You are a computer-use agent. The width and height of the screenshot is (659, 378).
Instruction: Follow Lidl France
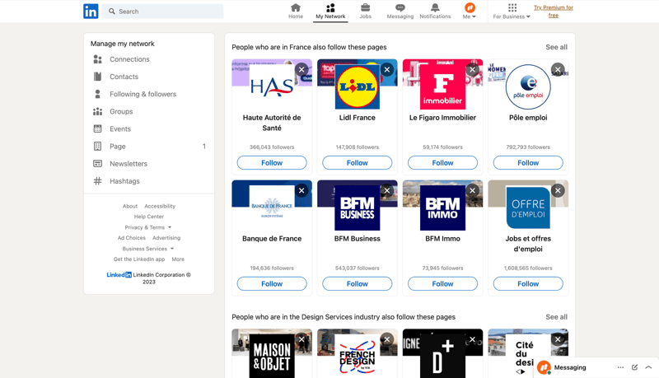click(358, 162)
